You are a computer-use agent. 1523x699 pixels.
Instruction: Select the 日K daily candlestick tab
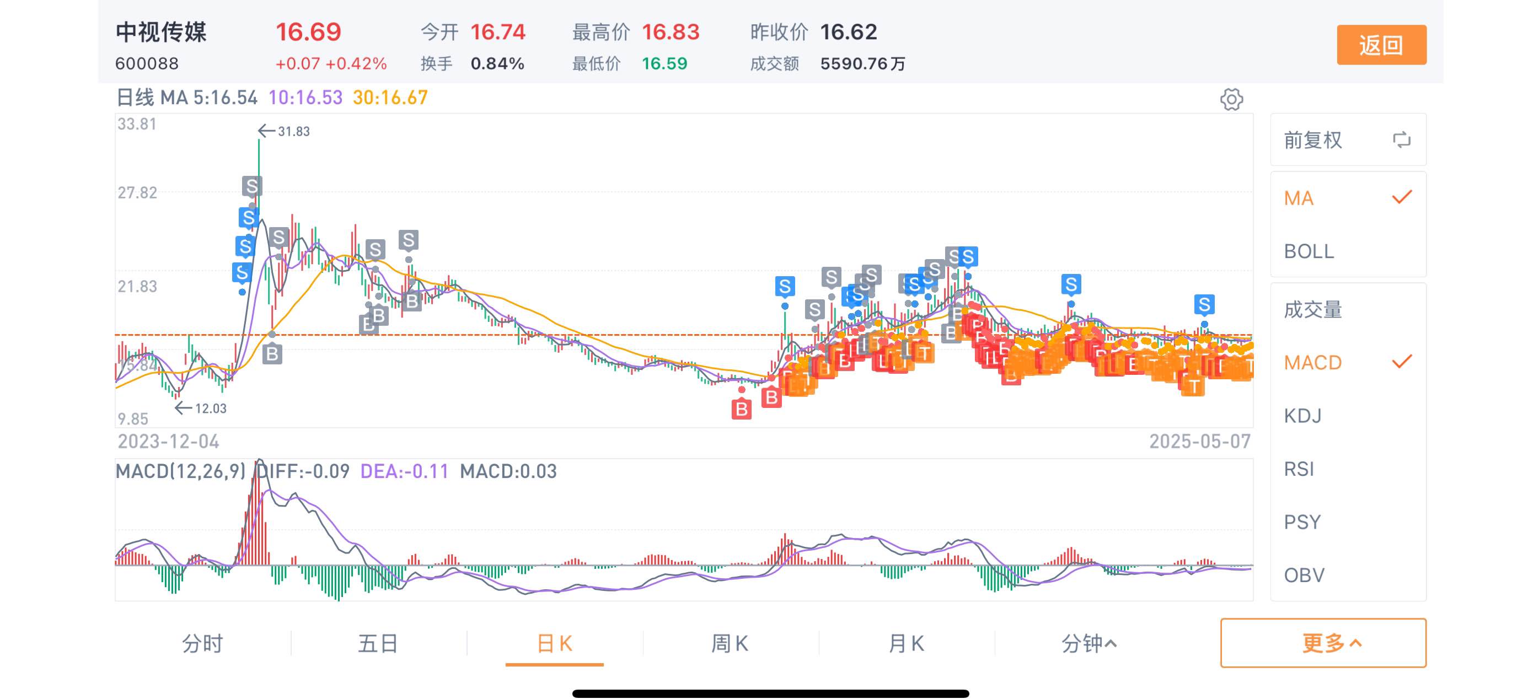tap(554, 643)
